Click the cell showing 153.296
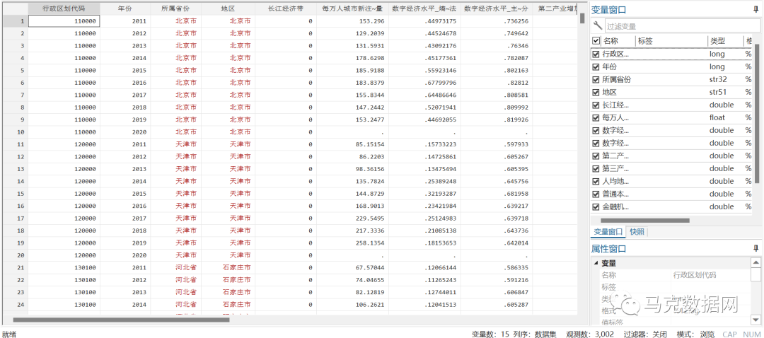Screen dimensions: 764x338 (352, 21)
